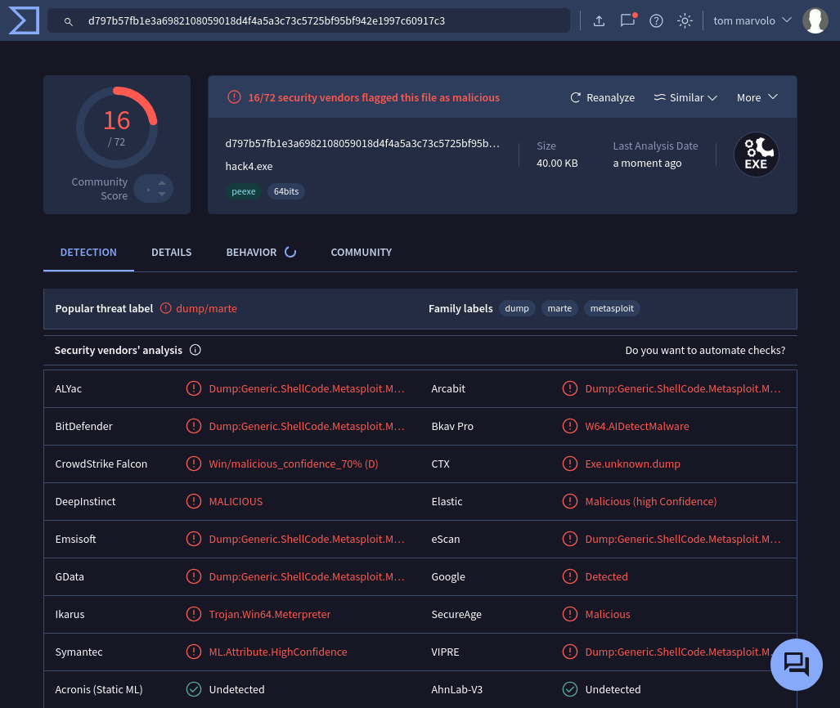
Task: Click the EXE file type icon
Action: [756, 155]
